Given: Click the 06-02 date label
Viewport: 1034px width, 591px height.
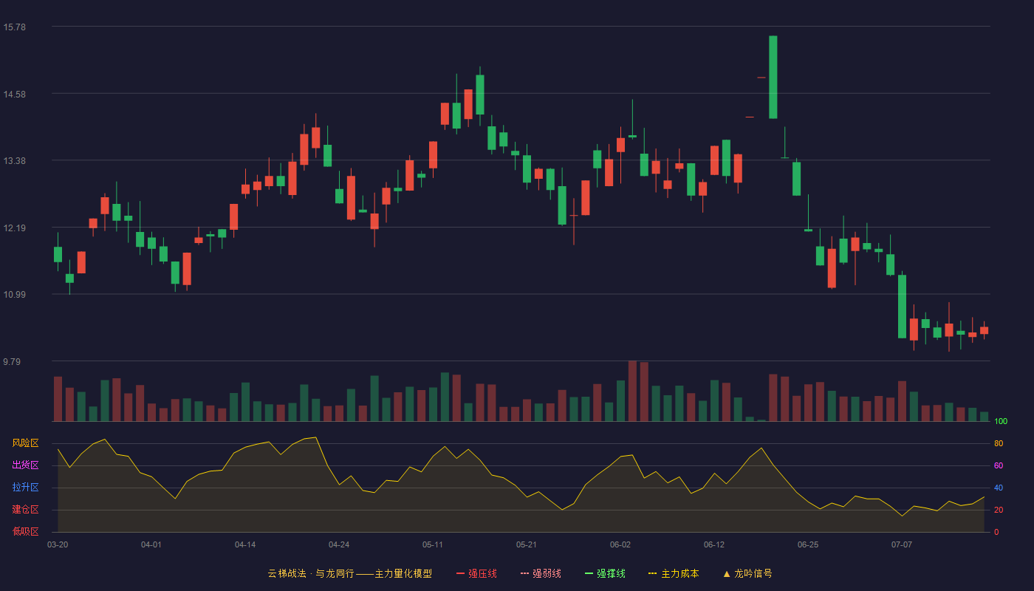Looking at the screenshot, I should click(620, 544).
